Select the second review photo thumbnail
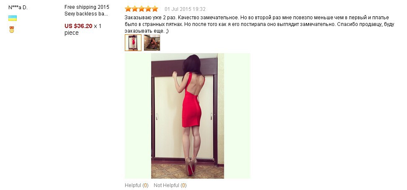Viewport: 407px width, 190px height. click(x=152, y=43)
